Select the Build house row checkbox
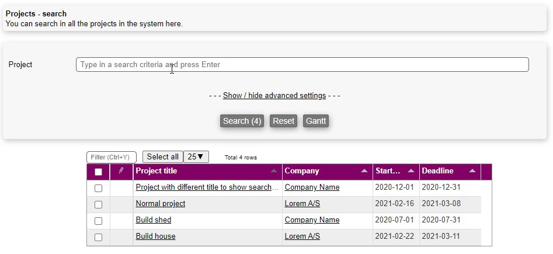Viewport: 553px width, 254px height. (98, 237)
